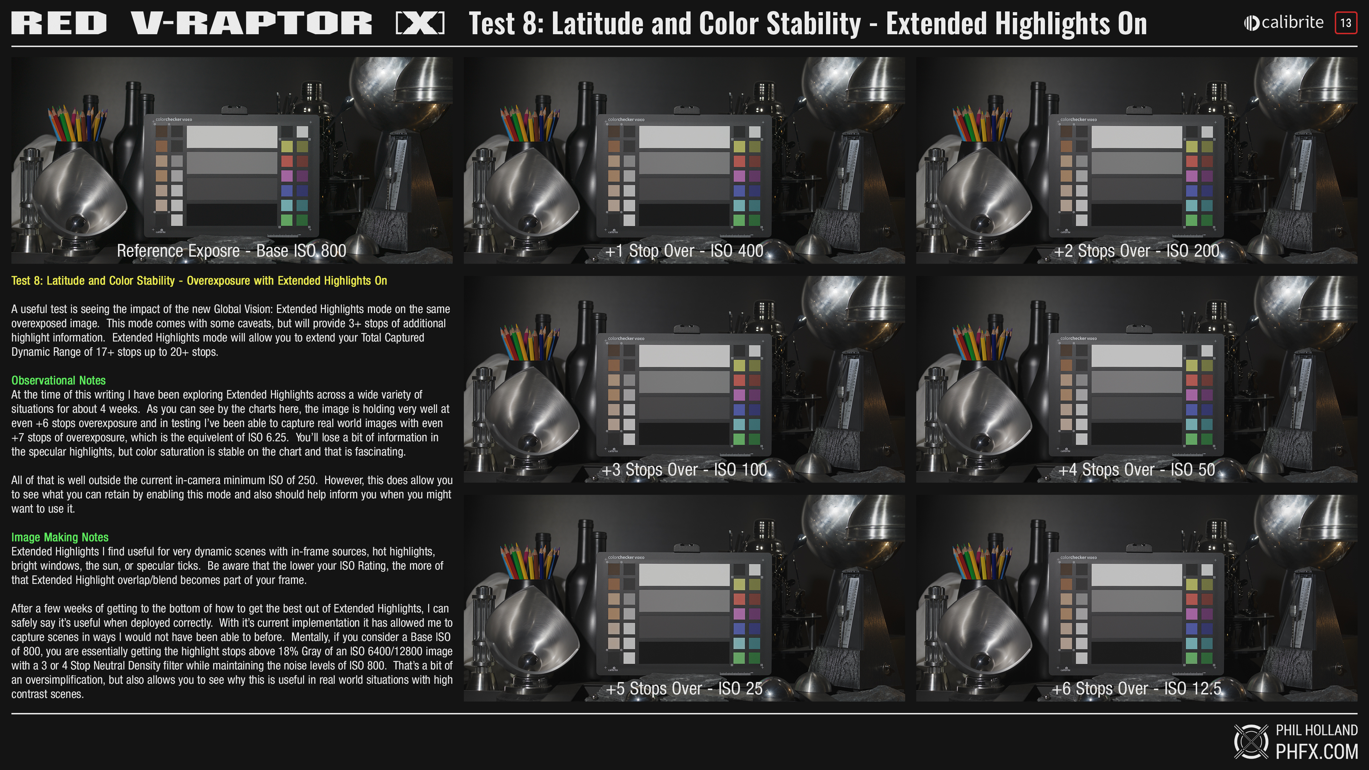Open the +6 Stops Over ISO 12.5 image
1369x770 pixels.
(1136, 598)
